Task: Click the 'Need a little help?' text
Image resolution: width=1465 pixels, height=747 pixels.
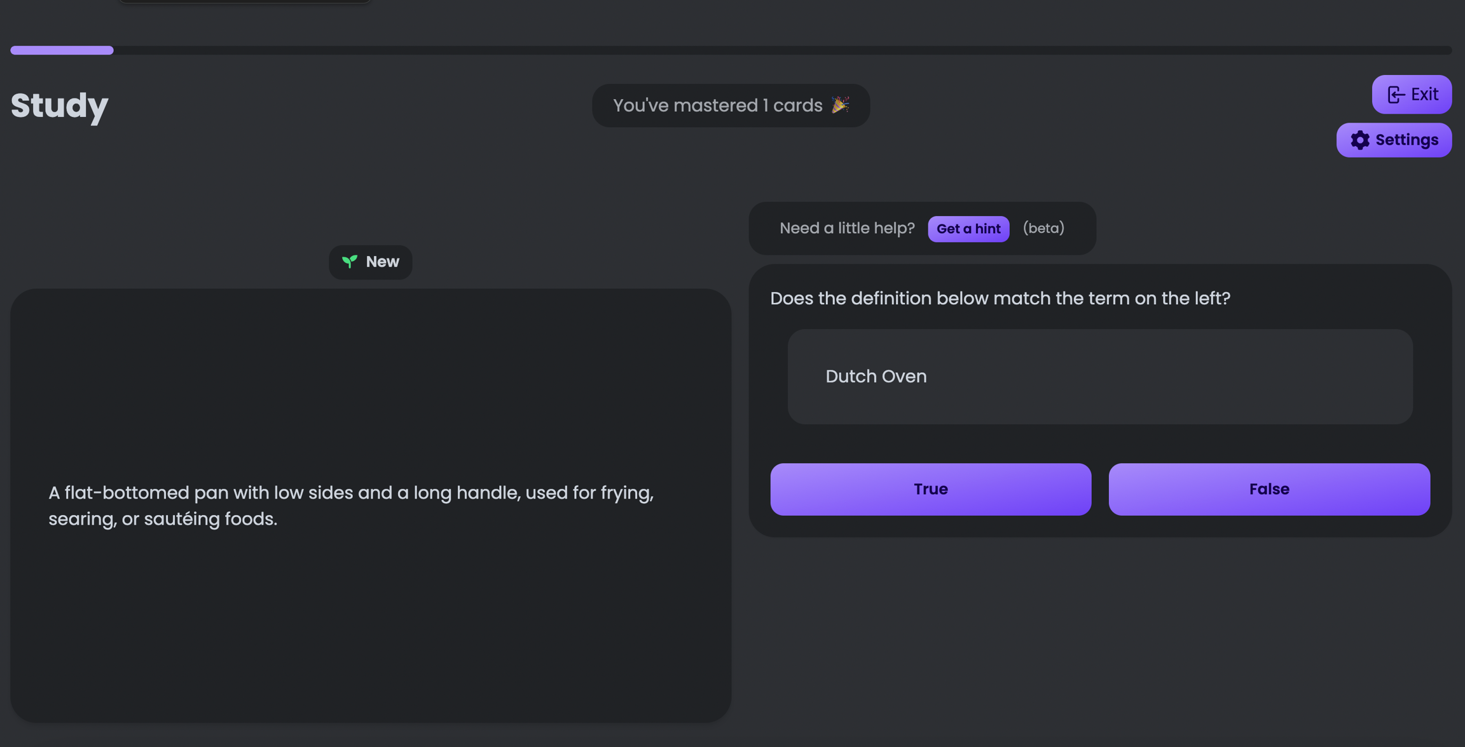Action: pyautogui.click(x=847, y=228)
